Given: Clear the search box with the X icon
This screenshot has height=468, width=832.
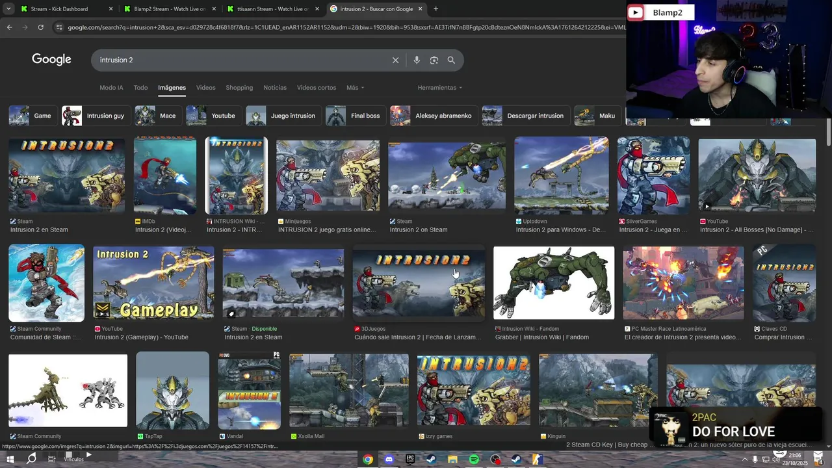Looking at the screenshot, I should [395, 60].
